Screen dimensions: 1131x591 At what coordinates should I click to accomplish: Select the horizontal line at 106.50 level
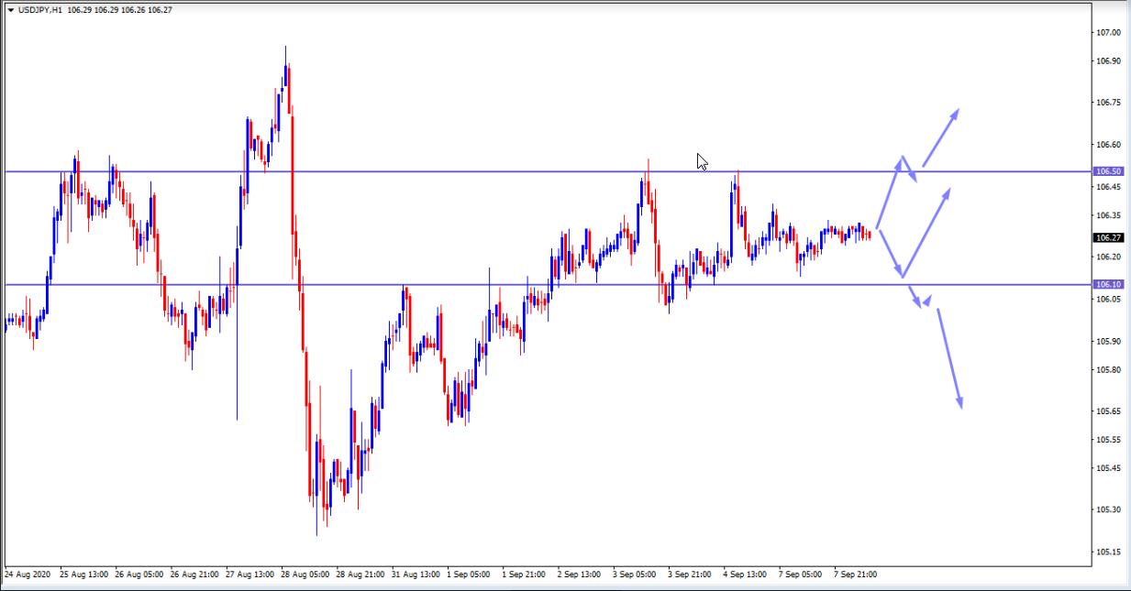click(x=547, y=171)
